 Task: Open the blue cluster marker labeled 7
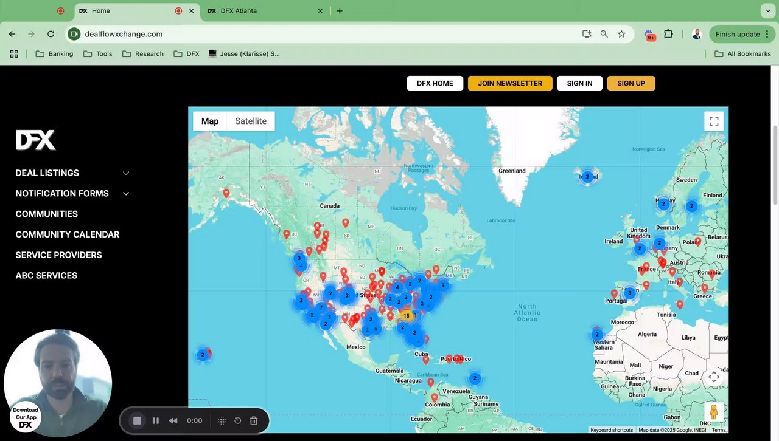pyautogui.click(x=321, y=307)
